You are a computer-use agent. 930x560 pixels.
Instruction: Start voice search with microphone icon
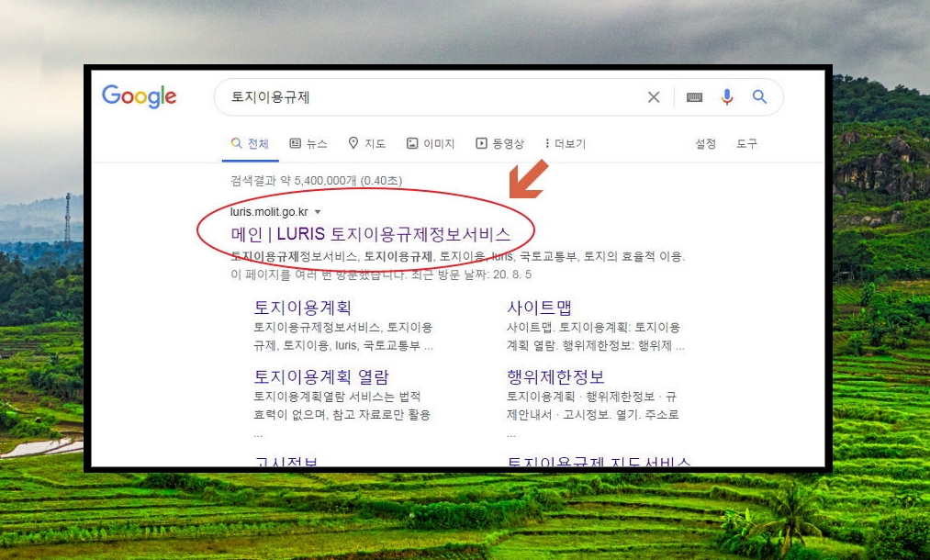[x=727, y=96]
